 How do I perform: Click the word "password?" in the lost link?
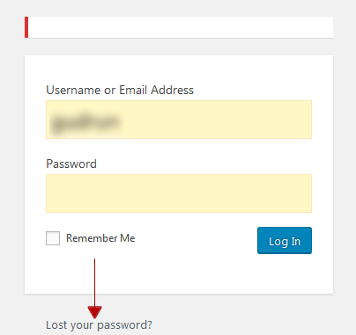124,325
